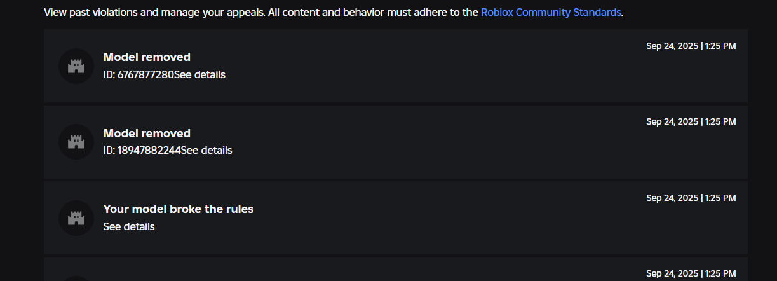Click castle icon for model 18947882244
This screenshot has width=777, height=281.
pos(76,142)
